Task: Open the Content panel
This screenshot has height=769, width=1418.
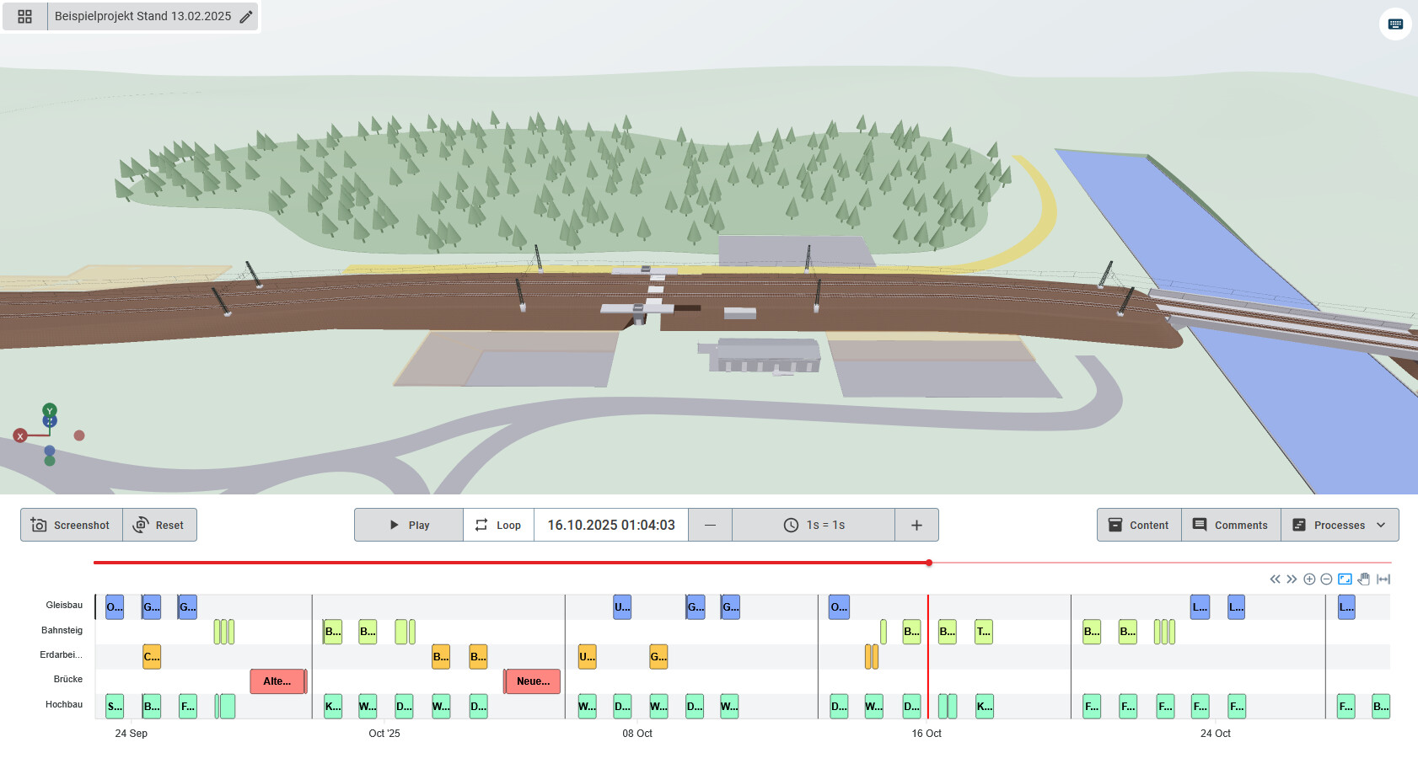Action: point(1139,525)
